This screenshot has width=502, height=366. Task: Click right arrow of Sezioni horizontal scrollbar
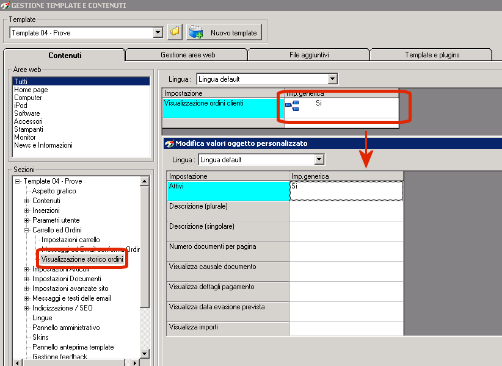click(136, 363)
